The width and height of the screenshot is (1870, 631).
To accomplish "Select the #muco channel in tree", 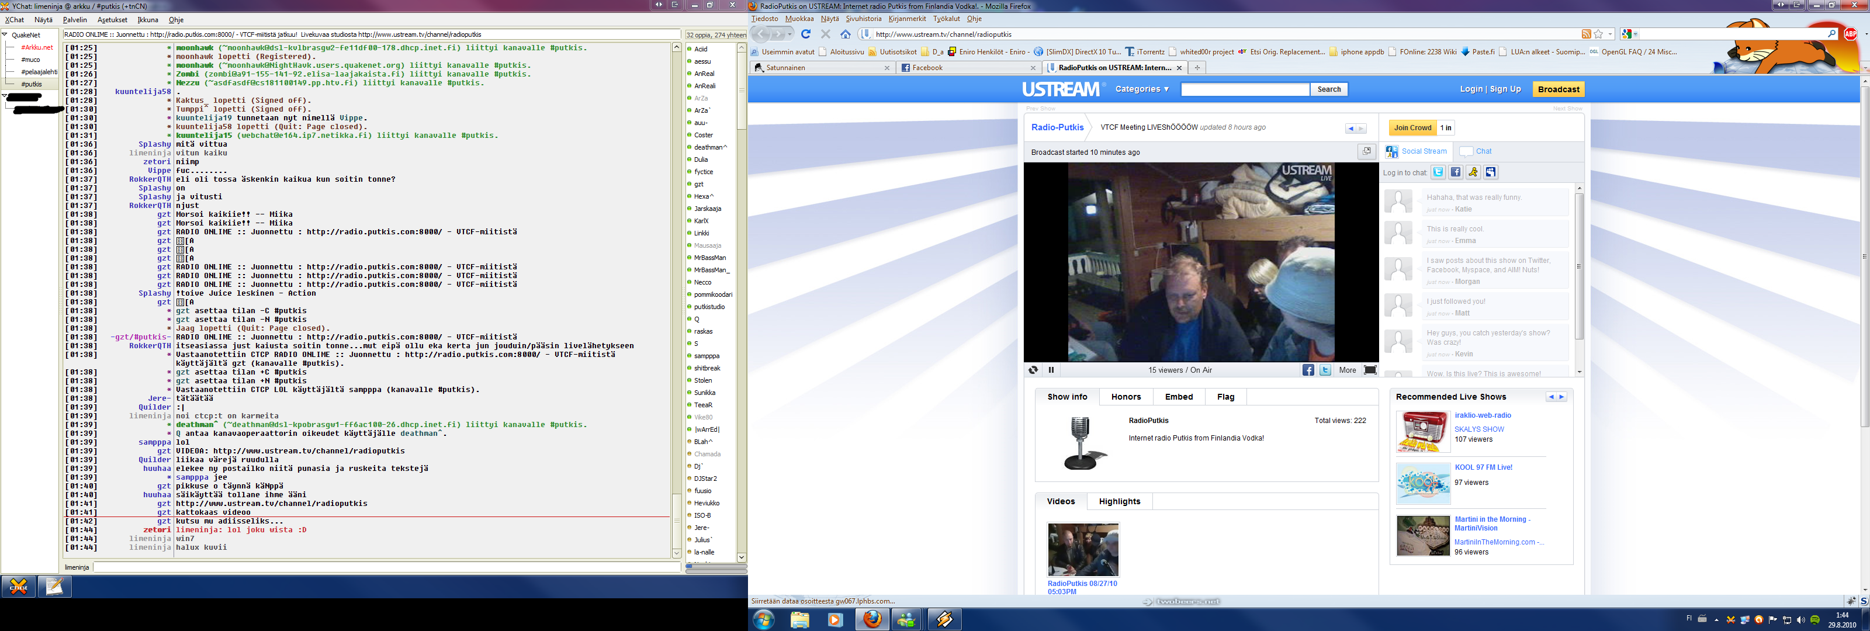I will (30, 60).
